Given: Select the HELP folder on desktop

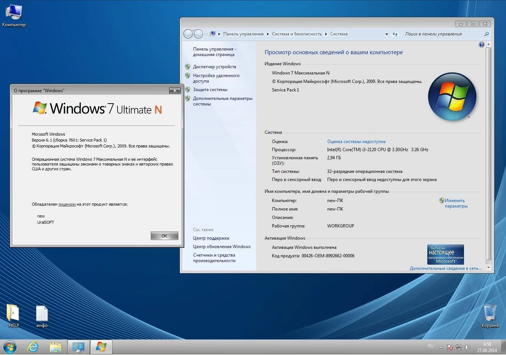Looking at the screenshot, I should [14, 316].
